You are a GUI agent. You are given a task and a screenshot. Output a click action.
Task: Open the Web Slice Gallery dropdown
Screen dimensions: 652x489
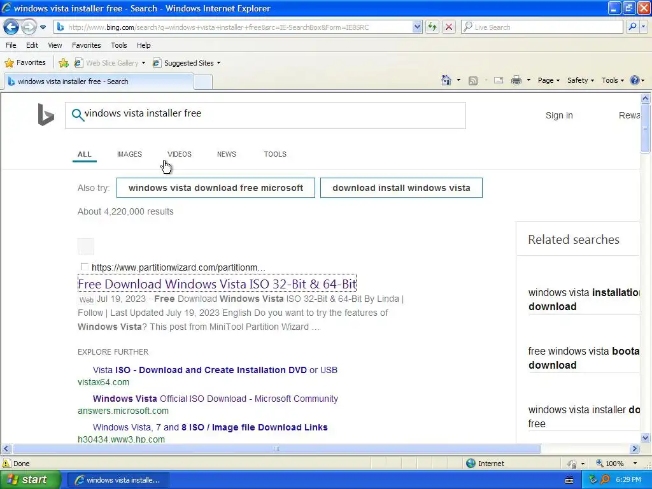[110, 63]
